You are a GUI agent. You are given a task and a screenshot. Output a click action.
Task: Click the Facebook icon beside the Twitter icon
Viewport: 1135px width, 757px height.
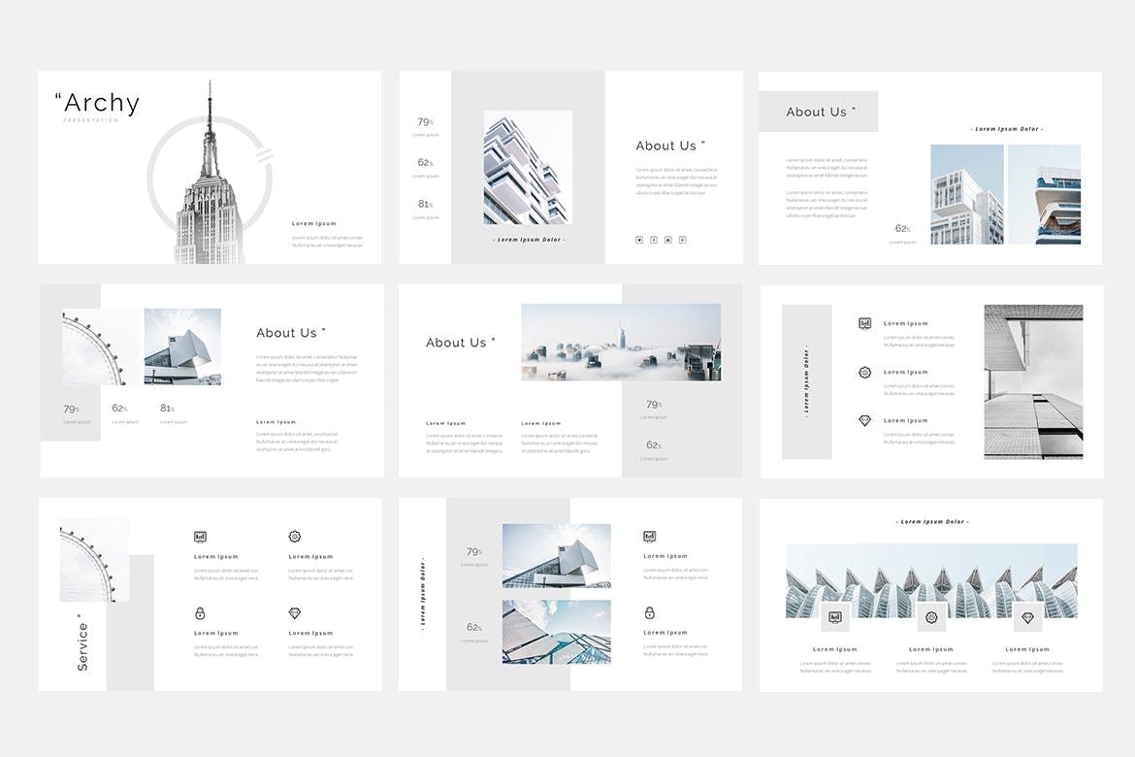click(x=654, y=240)
